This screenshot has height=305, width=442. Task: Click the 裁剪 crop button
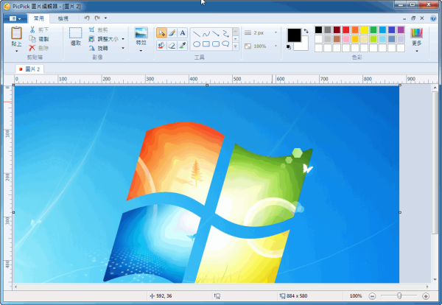[x=98, y=30]
